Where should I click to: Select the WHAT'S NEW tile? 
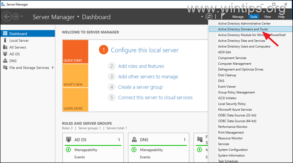pos(75,76)
